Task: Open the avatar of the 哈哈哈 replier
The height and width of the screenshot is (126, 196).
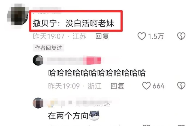Action: point(38,60)
